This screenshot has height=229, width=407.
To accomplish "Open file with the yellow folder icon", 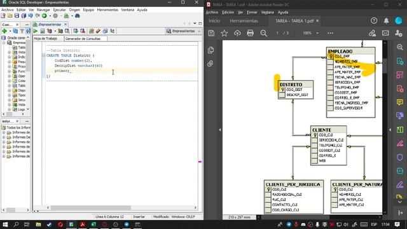I will 10,16.
